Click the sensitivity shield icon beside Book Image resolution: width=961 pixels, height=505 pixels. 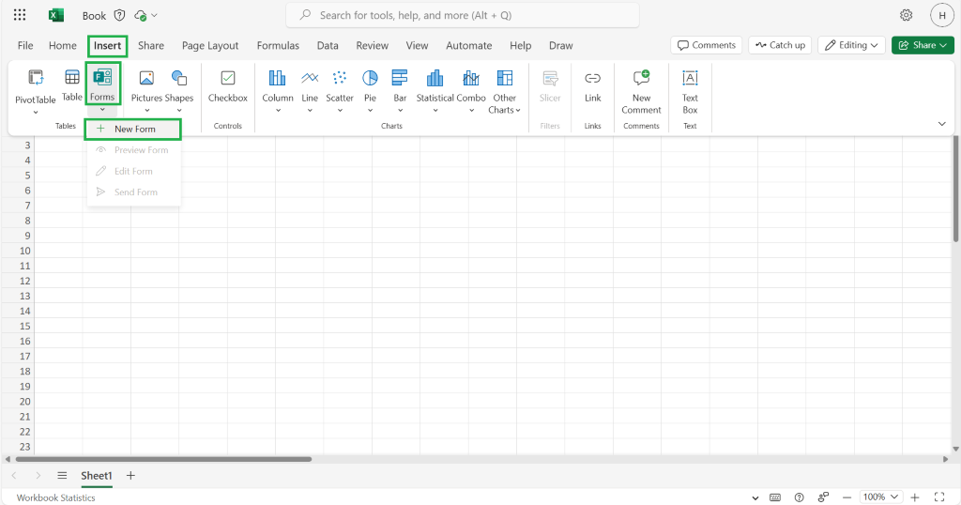(x=119, y=15)
